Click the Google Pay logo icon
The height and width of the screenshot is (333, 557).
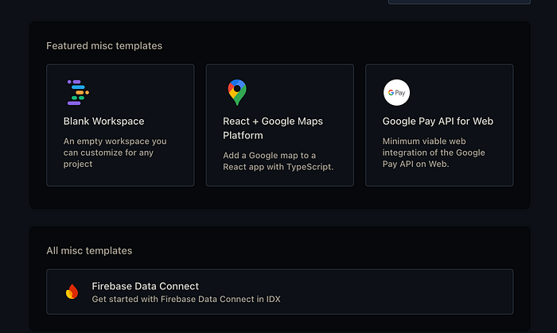click(396, 92)
